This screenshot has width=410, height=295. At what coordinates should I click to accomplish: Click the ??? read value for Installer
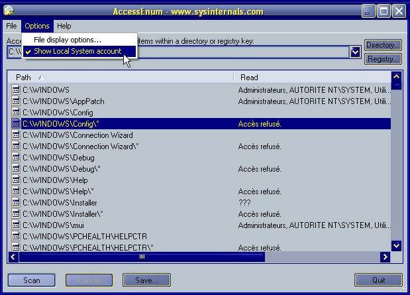point(244,203)
